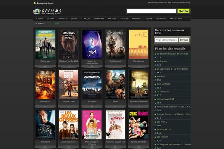Screen dimensions: 224x149
Task: Click the email address input field
Action: pos(167,40)
